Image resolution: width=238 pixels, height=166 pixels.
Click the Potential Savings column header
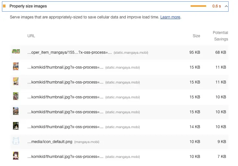[x=220, y=36]
